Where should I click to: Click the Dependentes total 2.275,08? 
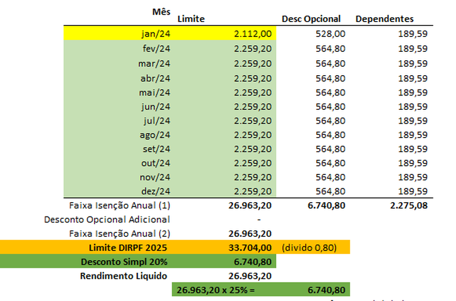(408, 205)
